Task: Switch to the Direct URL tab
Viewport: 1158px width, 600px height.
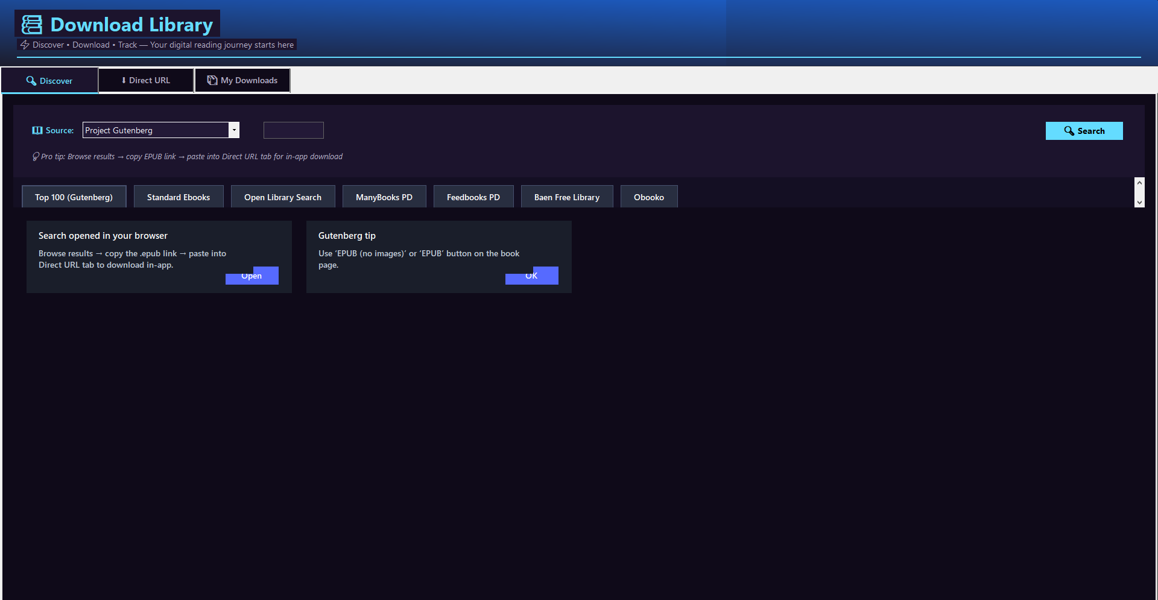Action: (x=146, y=80)
